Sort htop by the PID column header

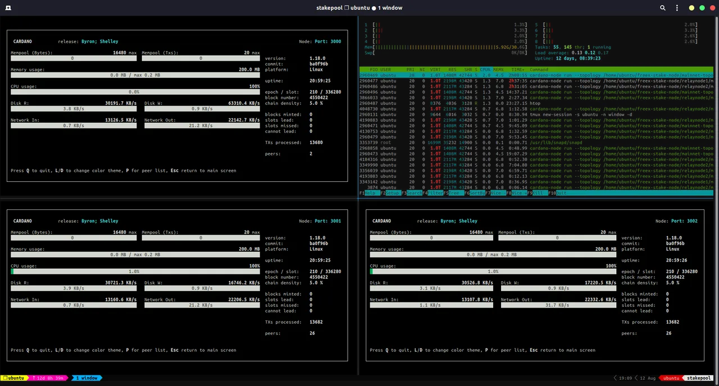coord(374,70)
